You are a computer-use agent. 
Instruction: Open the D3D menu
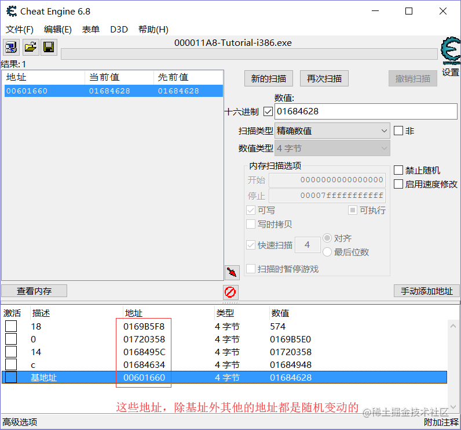pyautogui.click(x=119, y=30)
